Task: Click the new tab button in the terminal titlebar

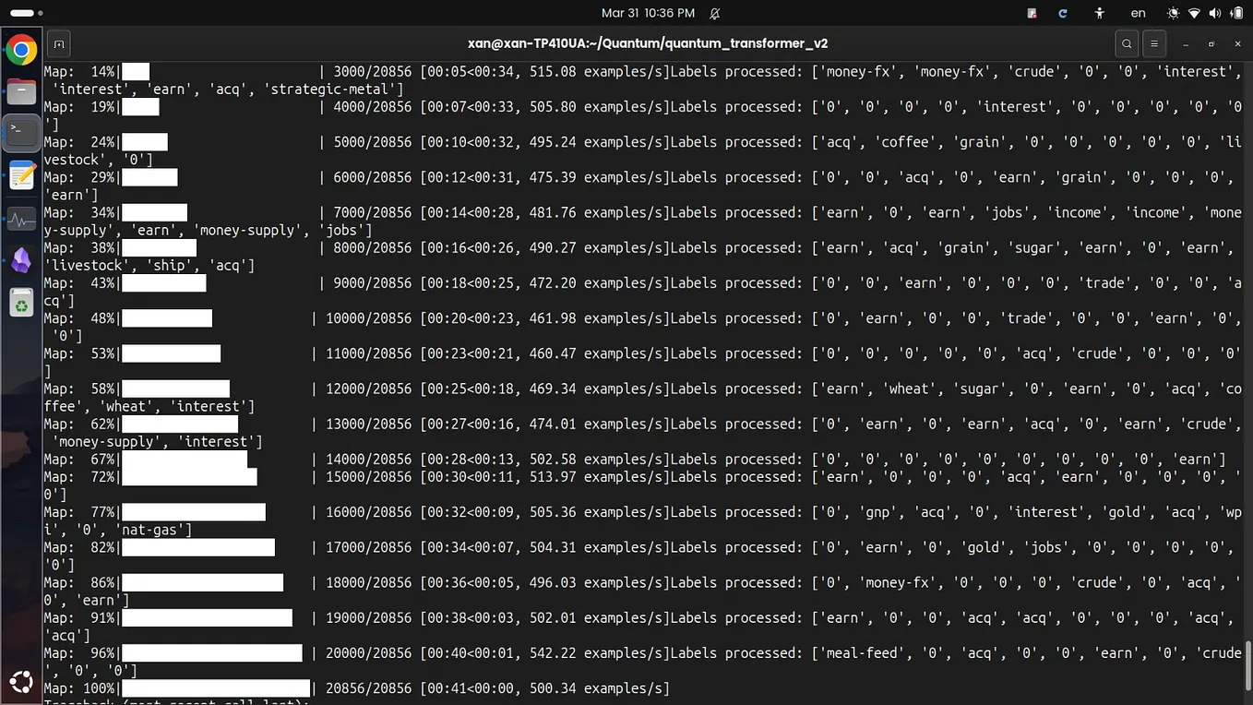Action: click(58, 43)
